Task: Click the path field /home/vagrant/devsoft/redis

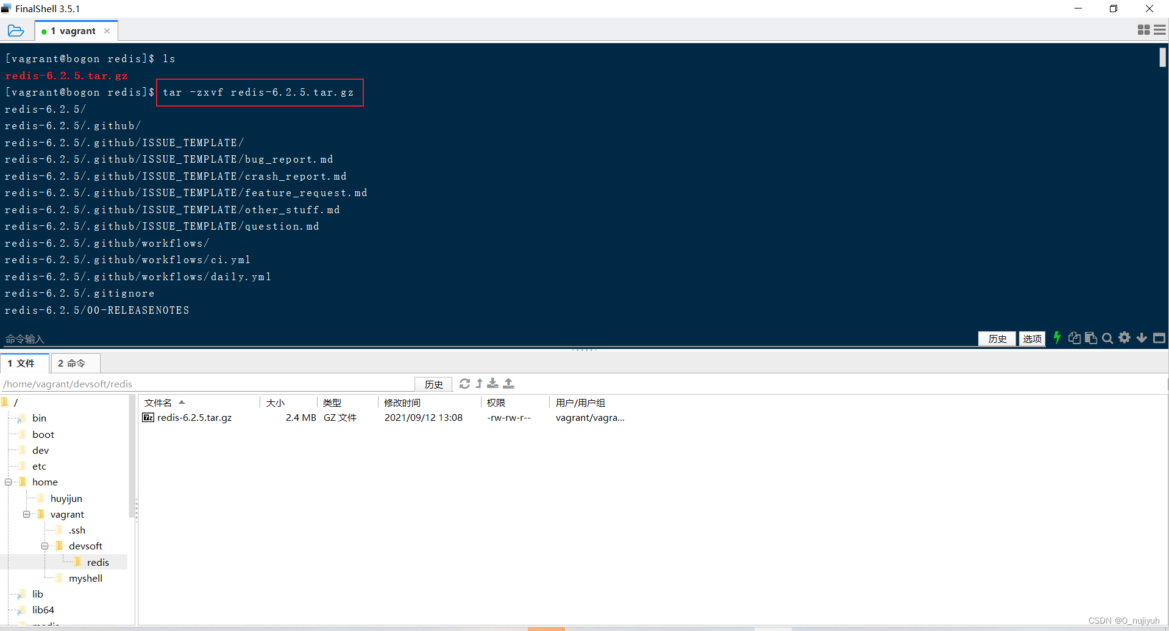Action: 207,384
